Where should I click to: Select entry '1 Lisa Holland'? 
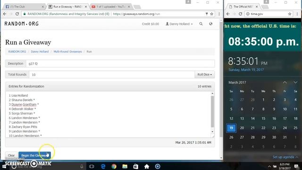[x=18, y=95]
